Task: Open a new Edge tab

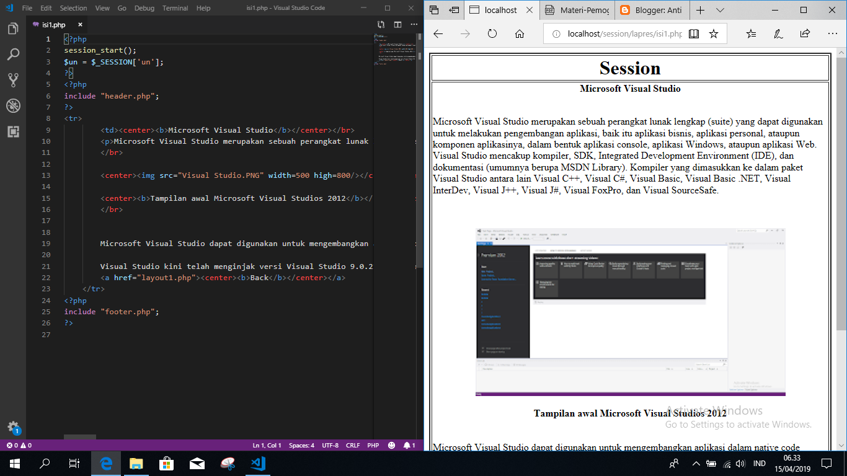Action: tap(700, 10)
